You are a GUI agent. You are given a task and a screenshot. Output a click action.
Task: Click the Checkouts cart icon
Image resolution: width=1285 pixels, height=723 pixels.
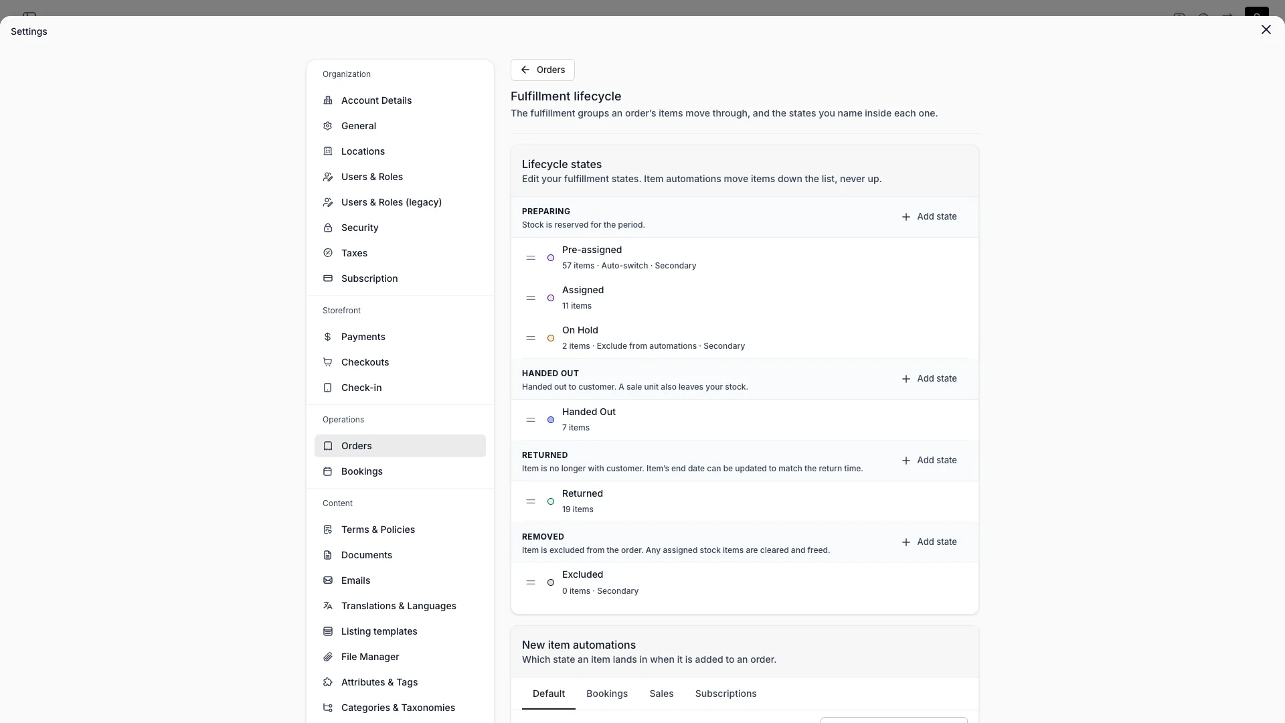[328, 362]
